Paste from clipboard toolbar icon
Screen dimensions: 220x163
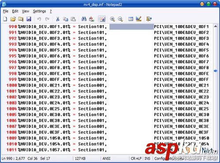pos(73,19)
